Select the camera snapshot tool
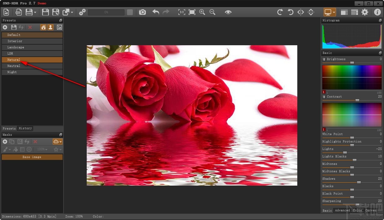Image resolution: width=384 pixels, height=220 pixels. point(142,12)
